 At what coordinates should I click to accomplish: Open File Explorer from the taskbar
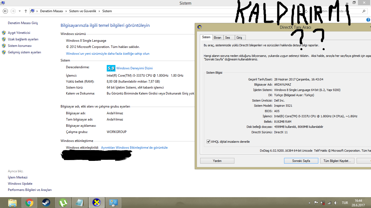coord(12,203)
